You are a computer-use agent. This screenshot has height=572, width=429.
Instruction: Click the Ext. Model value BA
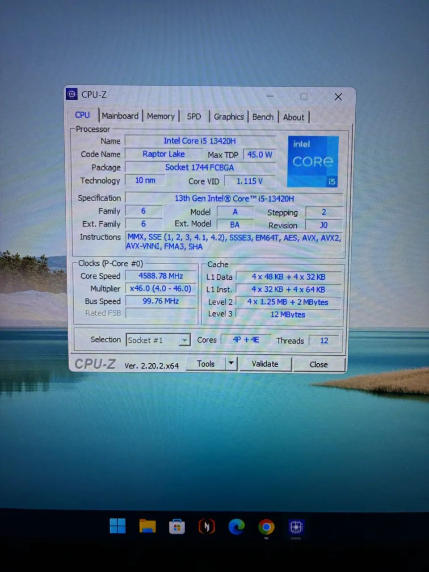[x=235, y=225]
